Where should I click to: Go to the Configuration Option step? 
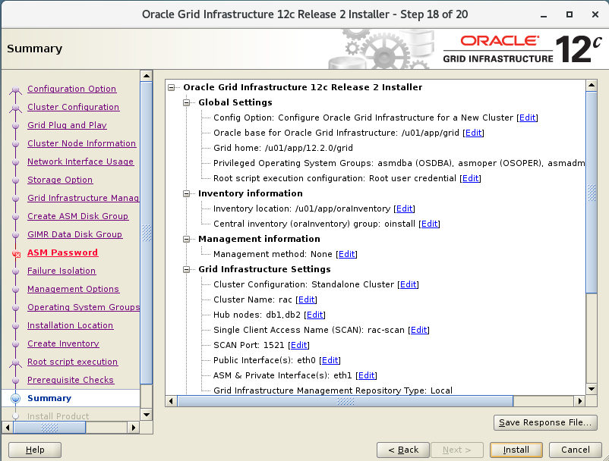pyautogui.click(x=72, y=89)
